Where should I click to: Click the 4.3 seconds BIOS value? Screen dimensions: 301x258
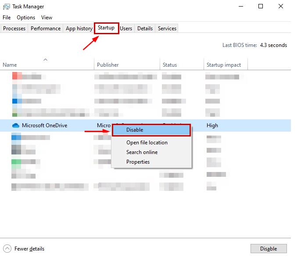tap(273, 45)
